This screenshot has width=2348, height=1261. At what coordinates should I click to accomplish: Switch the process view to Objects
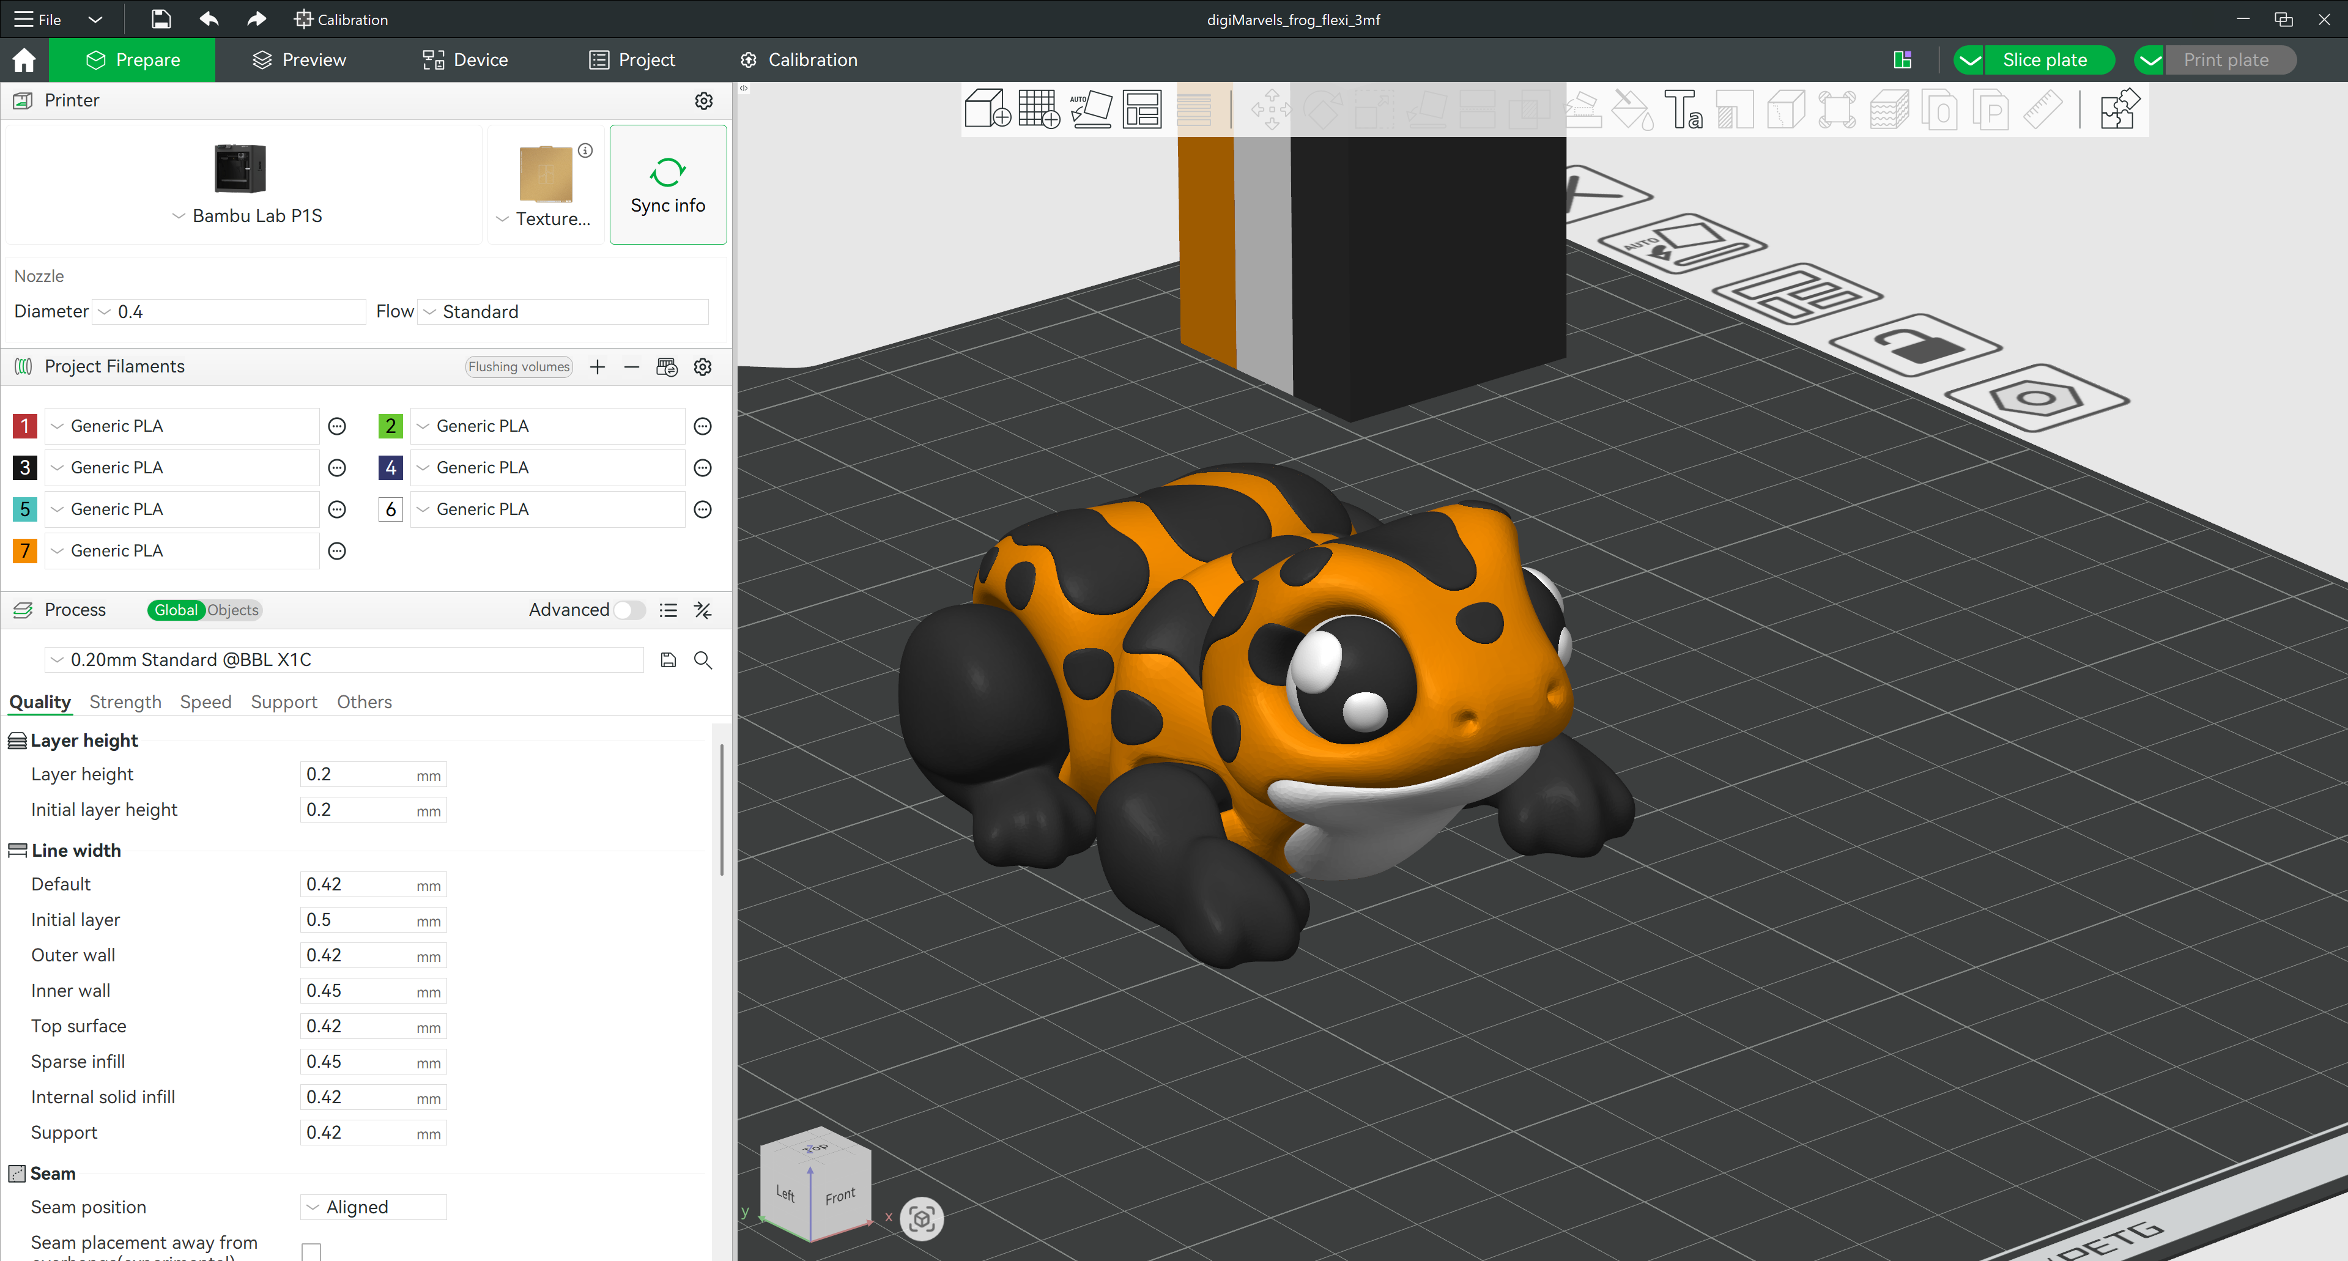tap(232, 610)
